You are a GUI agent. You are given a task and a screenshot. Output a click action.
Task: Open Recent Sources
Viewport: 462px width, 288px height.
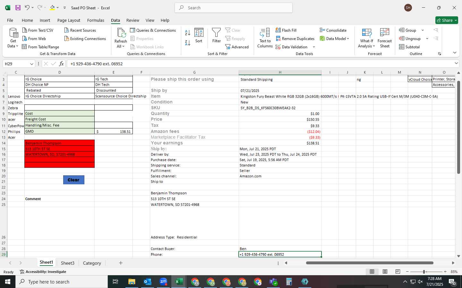(x=80, y=30)
